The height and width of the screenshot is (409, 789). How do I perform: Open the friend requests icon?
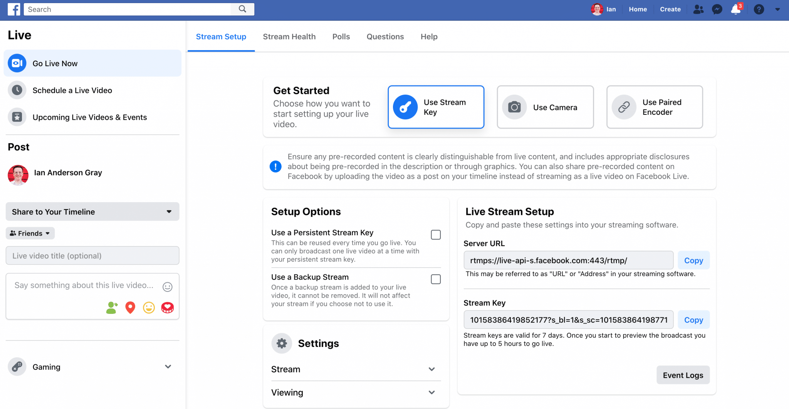click(698, 9)
